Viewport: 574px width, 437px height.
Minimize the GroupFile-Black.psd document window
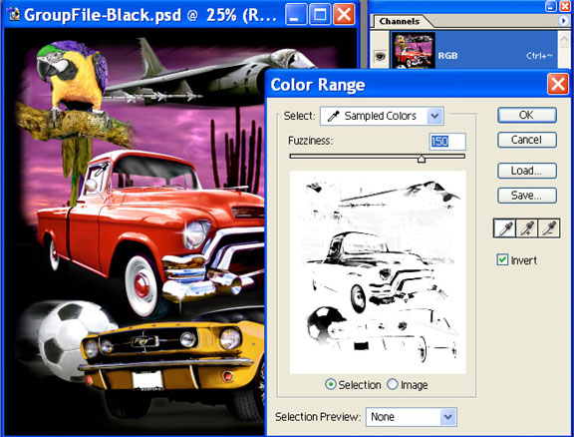coord(296,14)
